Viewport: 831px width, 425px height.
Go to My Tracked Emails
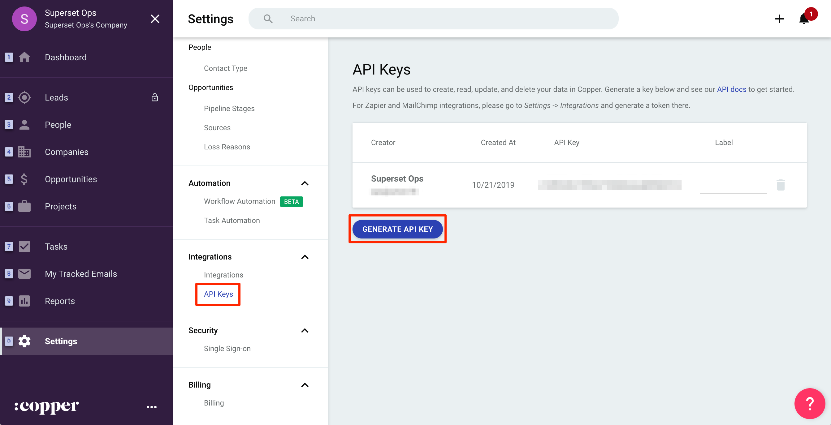point(81,274)
